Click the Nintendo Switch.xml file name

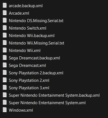(x=28, y=28)
